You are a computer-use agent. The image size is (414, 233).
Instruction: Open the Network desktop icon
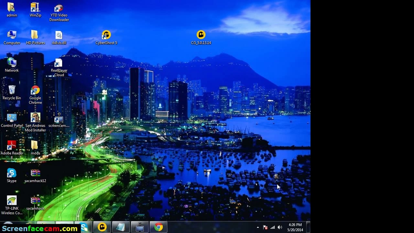(x=12, y=65)
